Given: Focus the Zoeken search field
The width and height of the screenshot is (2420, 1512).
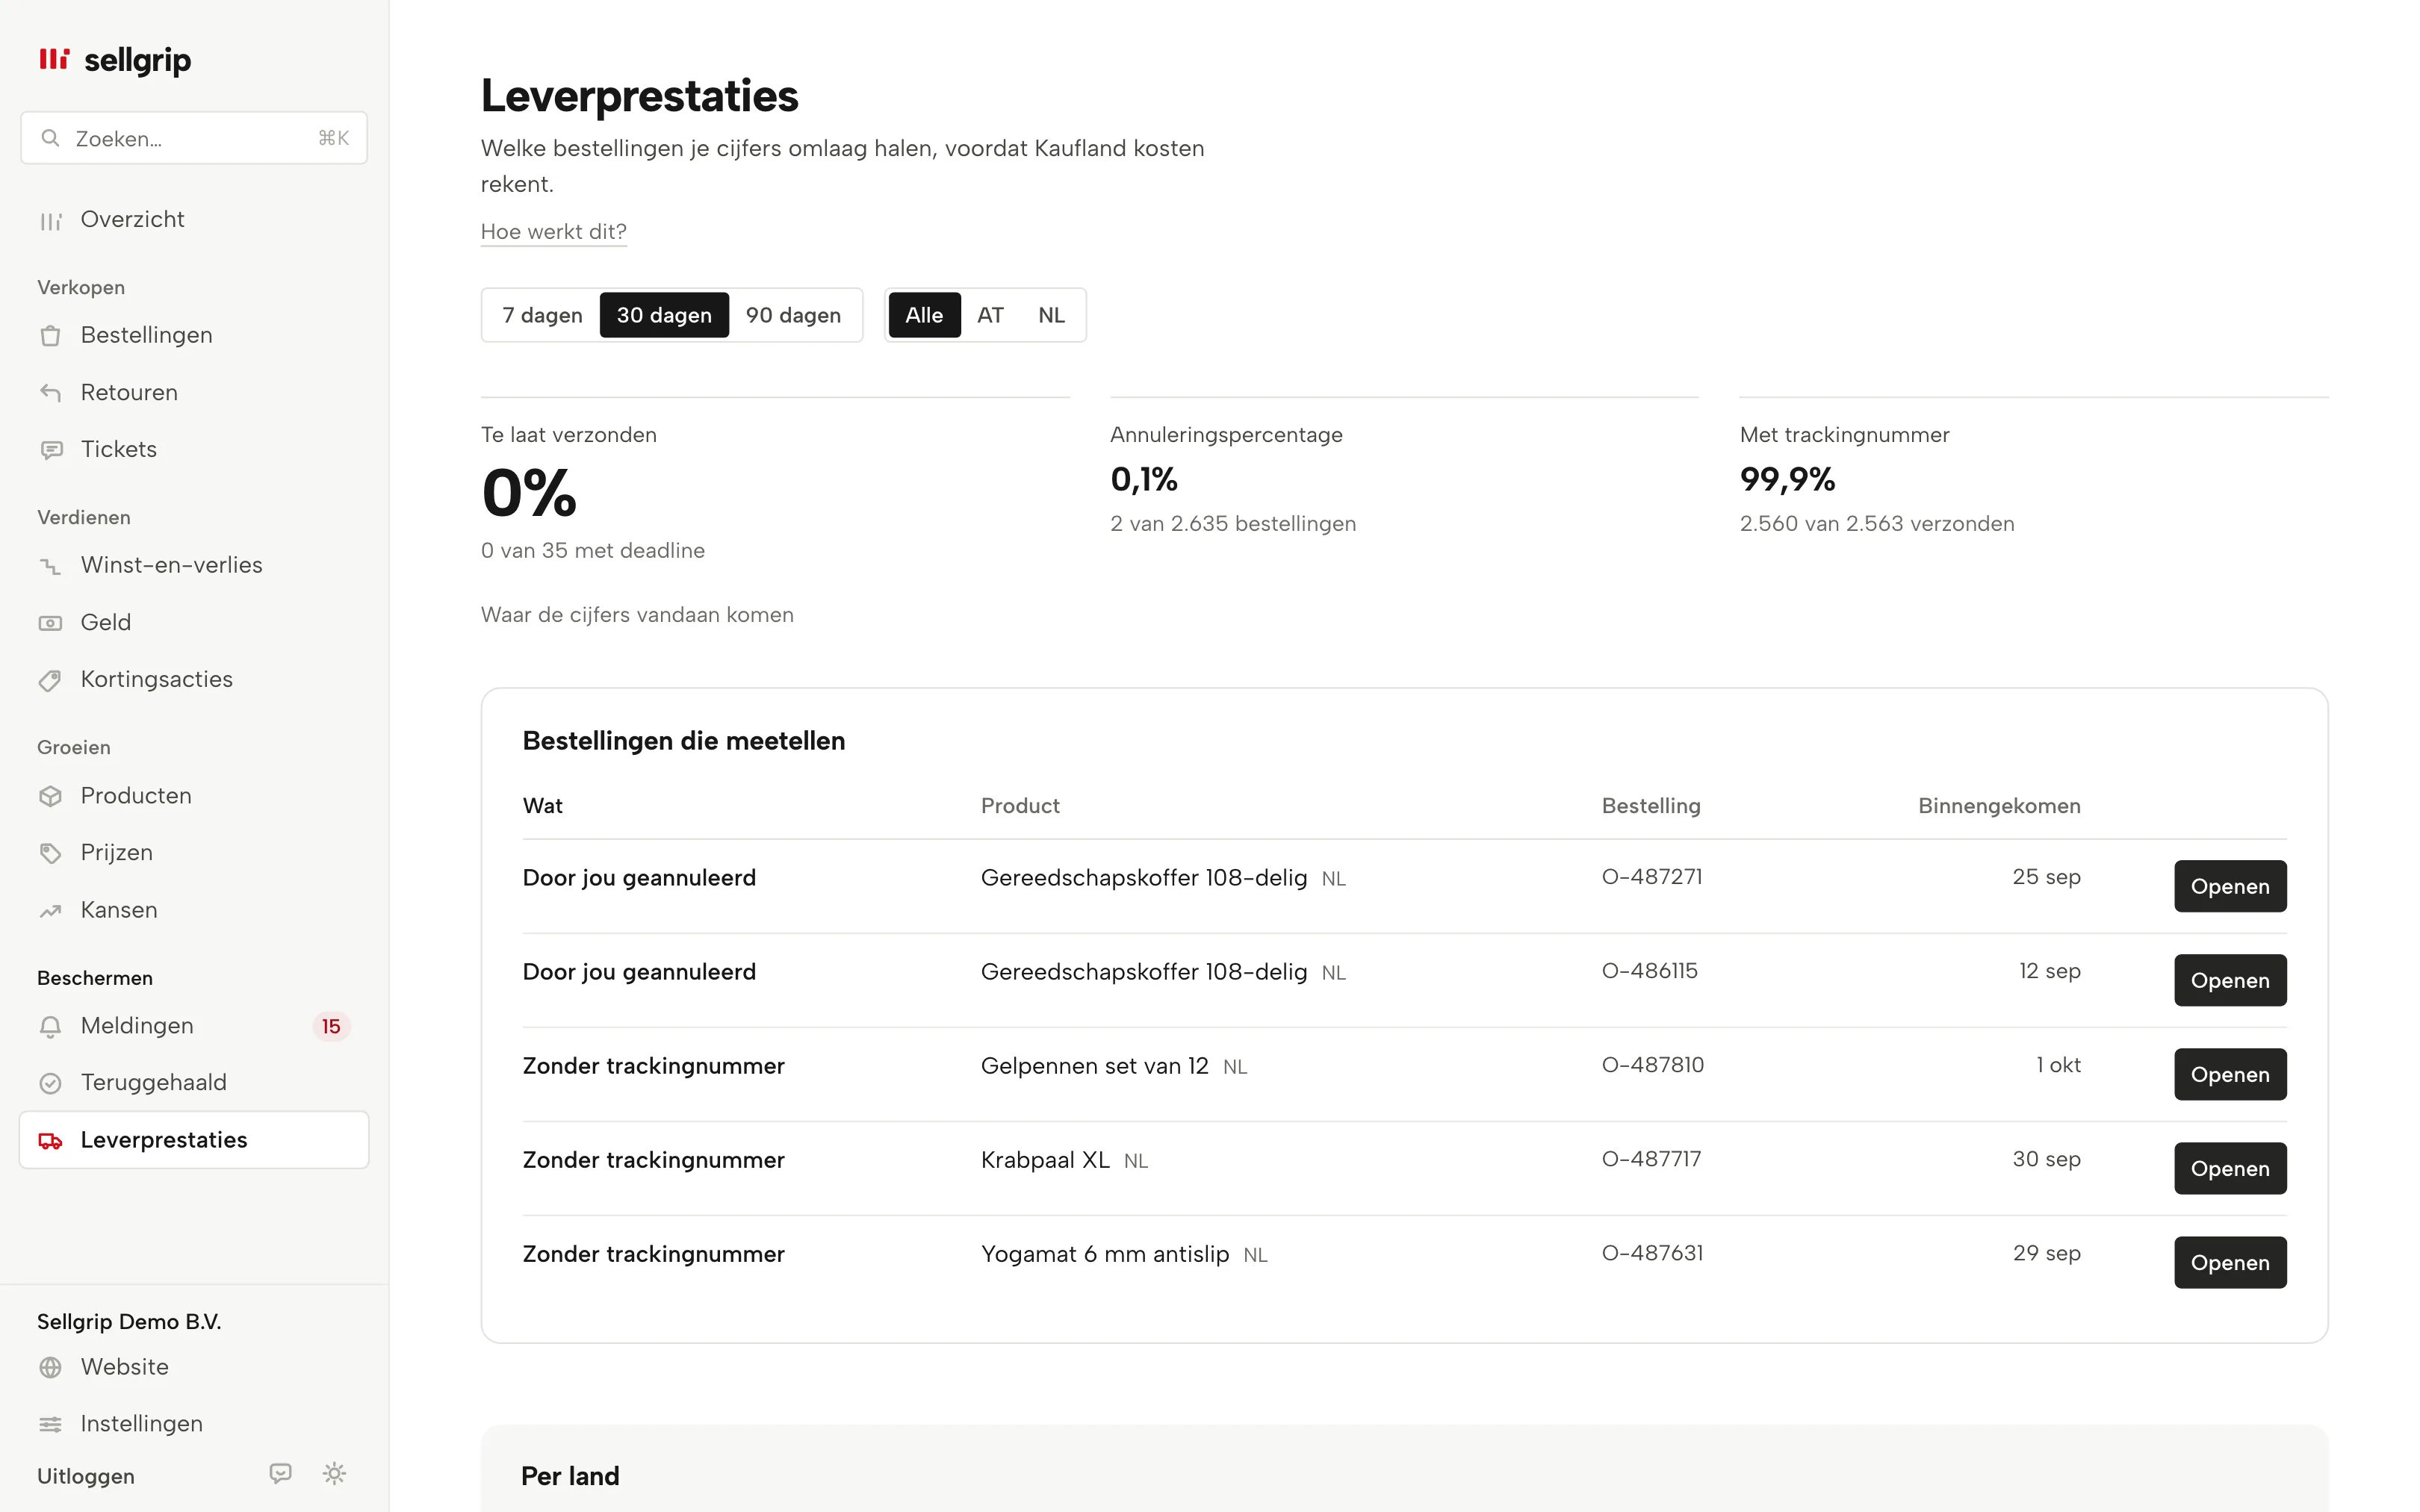Looking at the screenshot, I should [194, 138].
